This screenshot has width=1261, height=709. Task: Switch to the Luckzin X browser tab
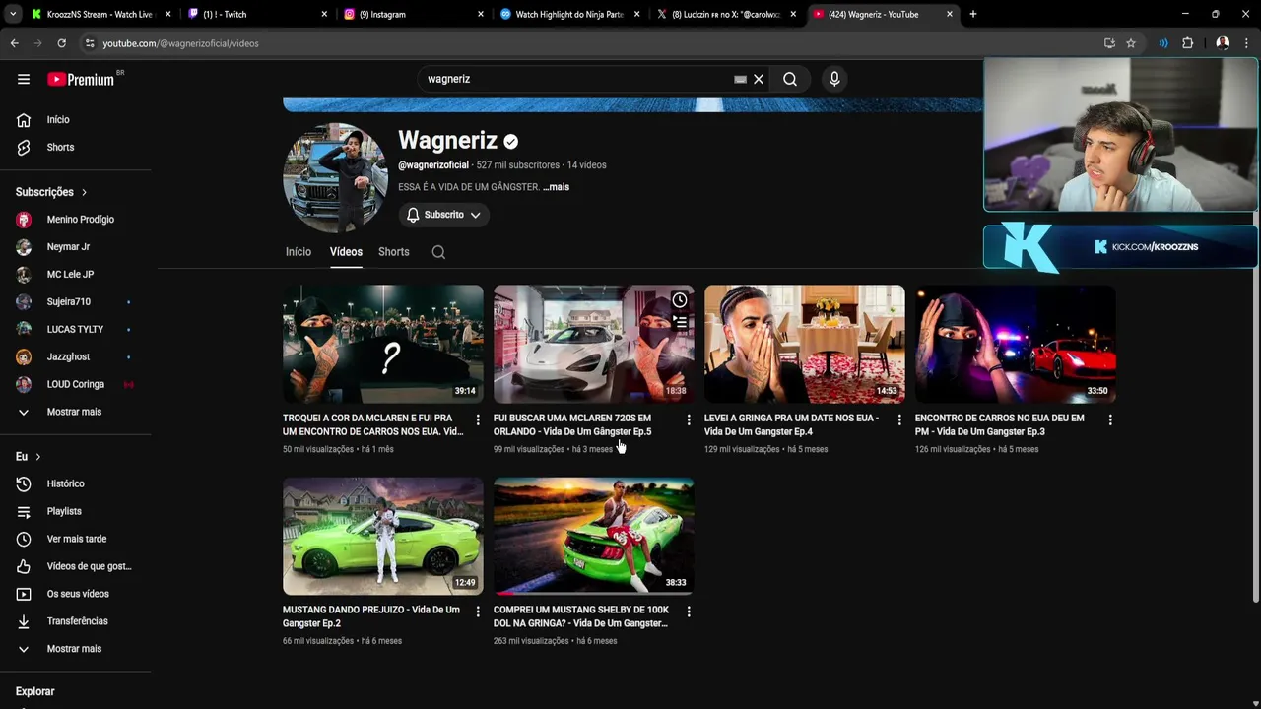click(726, 14)
